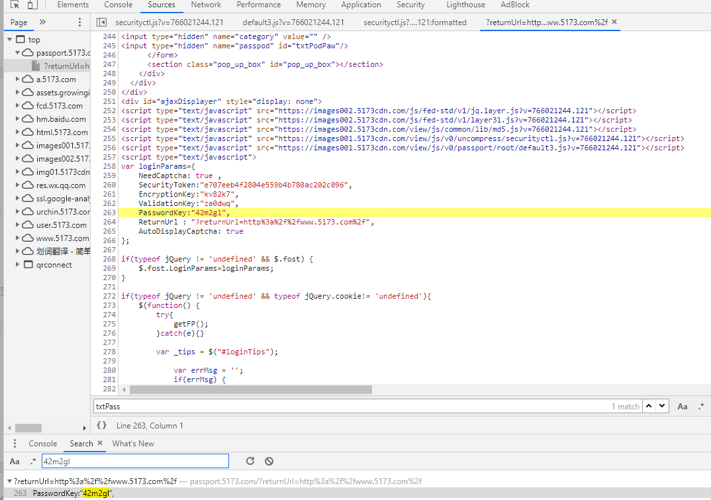Toggle regex in find bar
711x500 pixels.
pyautogui.click(x=701, y=407)
